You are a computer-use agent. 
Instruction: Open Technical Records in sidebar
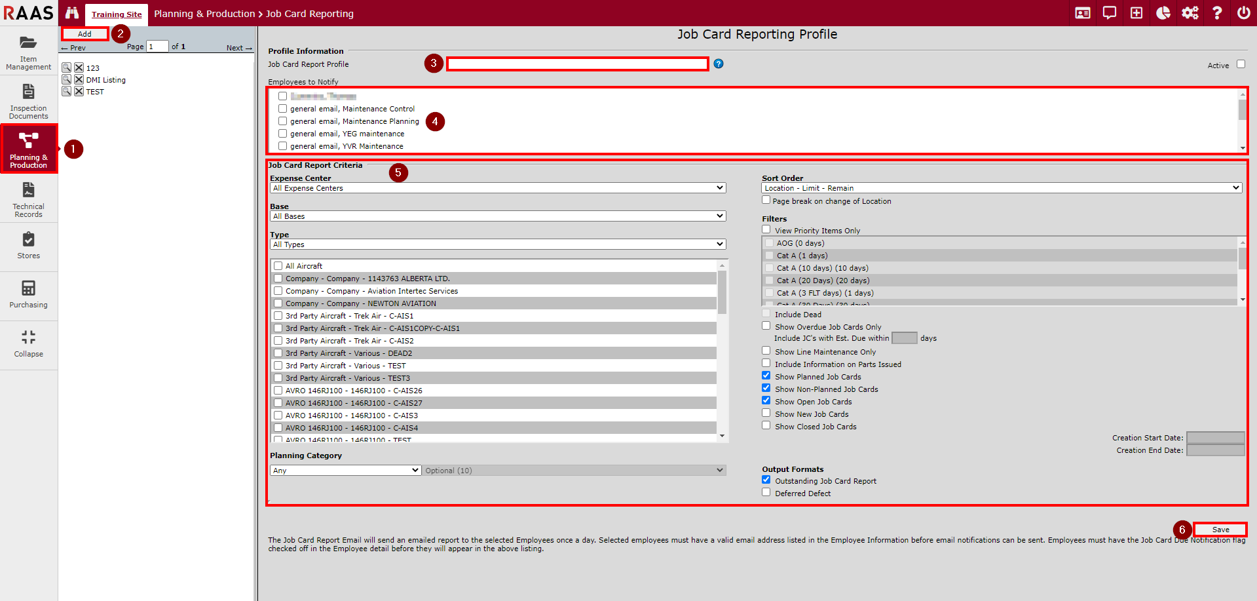(x=29, y=199)
